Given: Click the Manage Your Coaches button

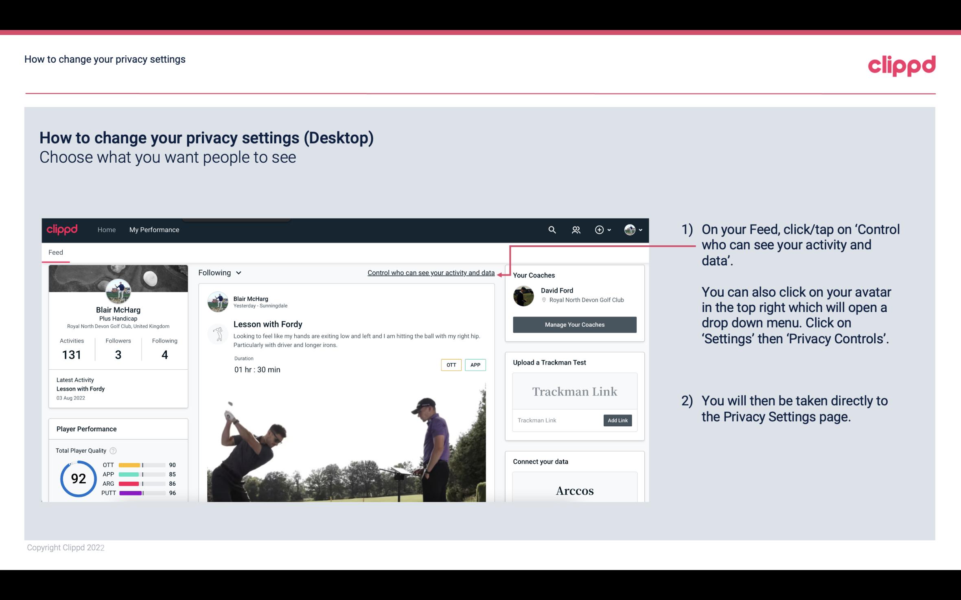Looking at the screenshot, I should point(574,324).
